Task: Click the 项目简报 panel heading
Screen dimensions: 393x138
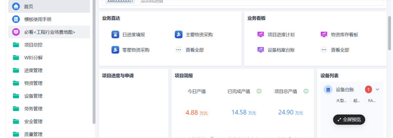Action: pyautogui.click(x=184, y=76)
